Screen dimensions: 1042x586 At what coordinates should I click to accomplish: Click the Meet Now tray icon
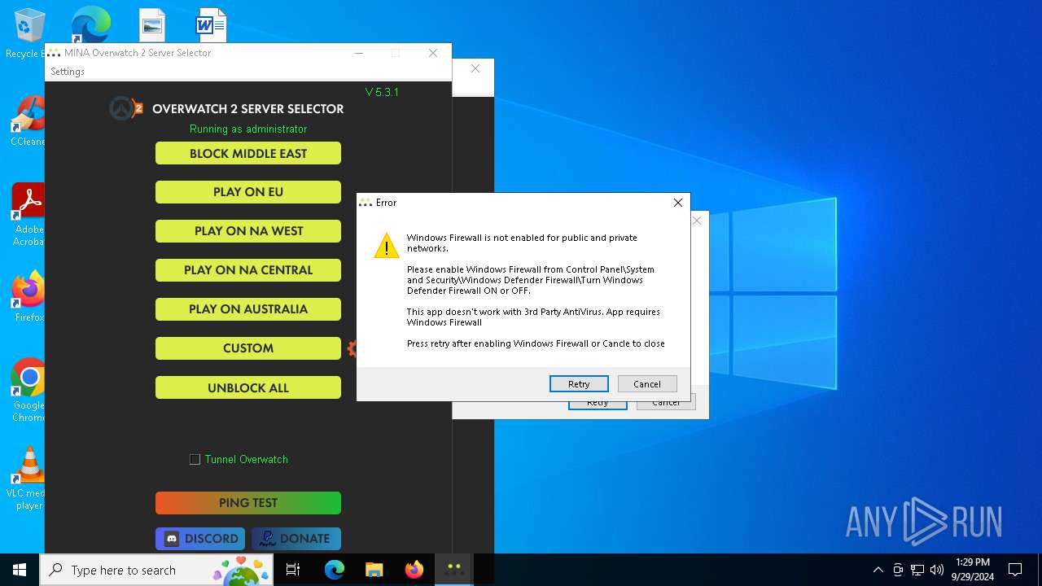[898, 570]
